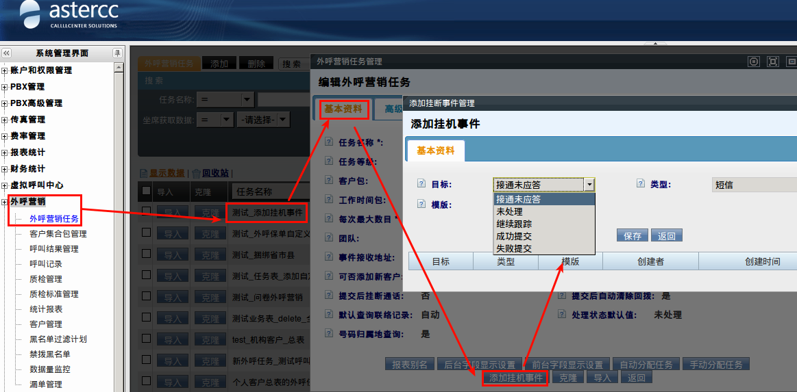Open 呼叫结果管理 in the sidebar tree
This screenshot has height=392, width=797.
point(54,249)
